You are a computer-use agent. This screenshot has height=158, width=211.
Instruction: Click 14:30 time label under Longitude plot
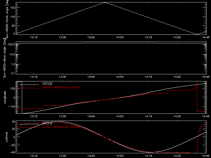point(177,116)
